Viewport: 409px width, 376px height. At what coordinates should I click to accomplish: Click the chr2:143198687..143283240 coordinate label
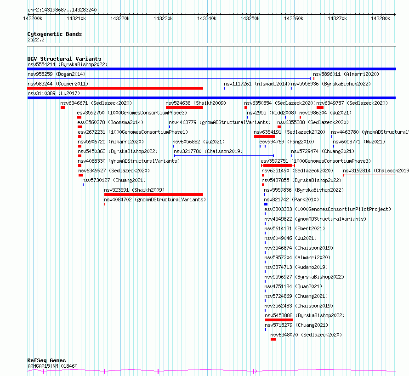click(62, 10)
